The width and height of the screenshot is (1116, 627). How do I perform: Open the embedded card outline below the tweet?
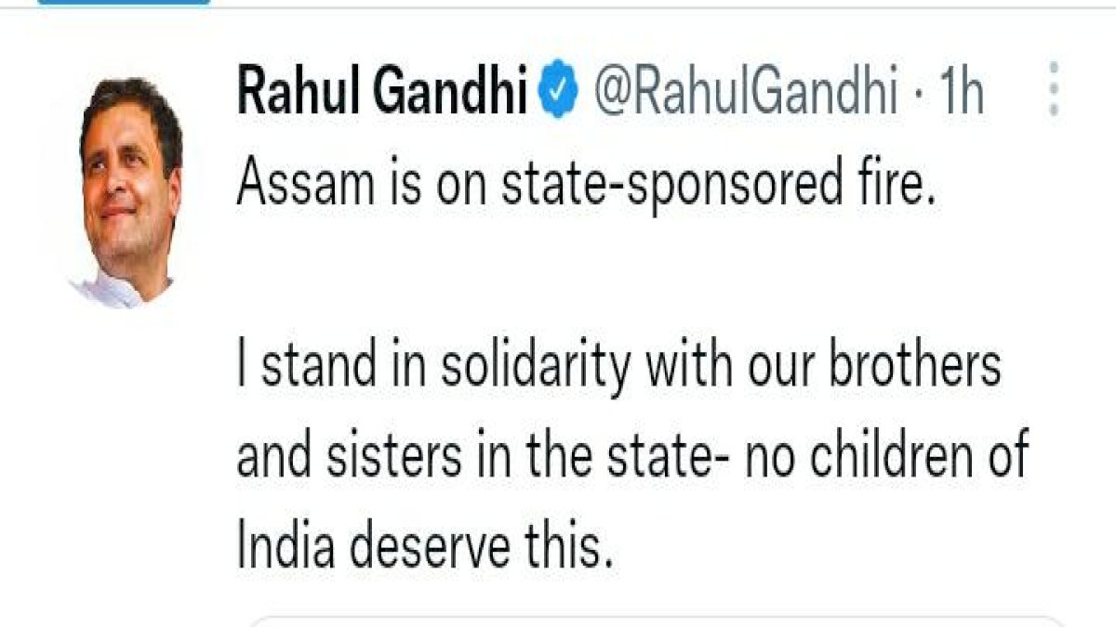(656, 620)
